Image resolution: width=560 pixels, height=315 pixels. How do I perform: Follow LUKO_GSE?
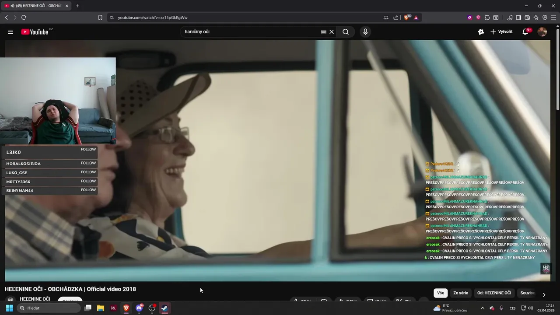point(88,172)
